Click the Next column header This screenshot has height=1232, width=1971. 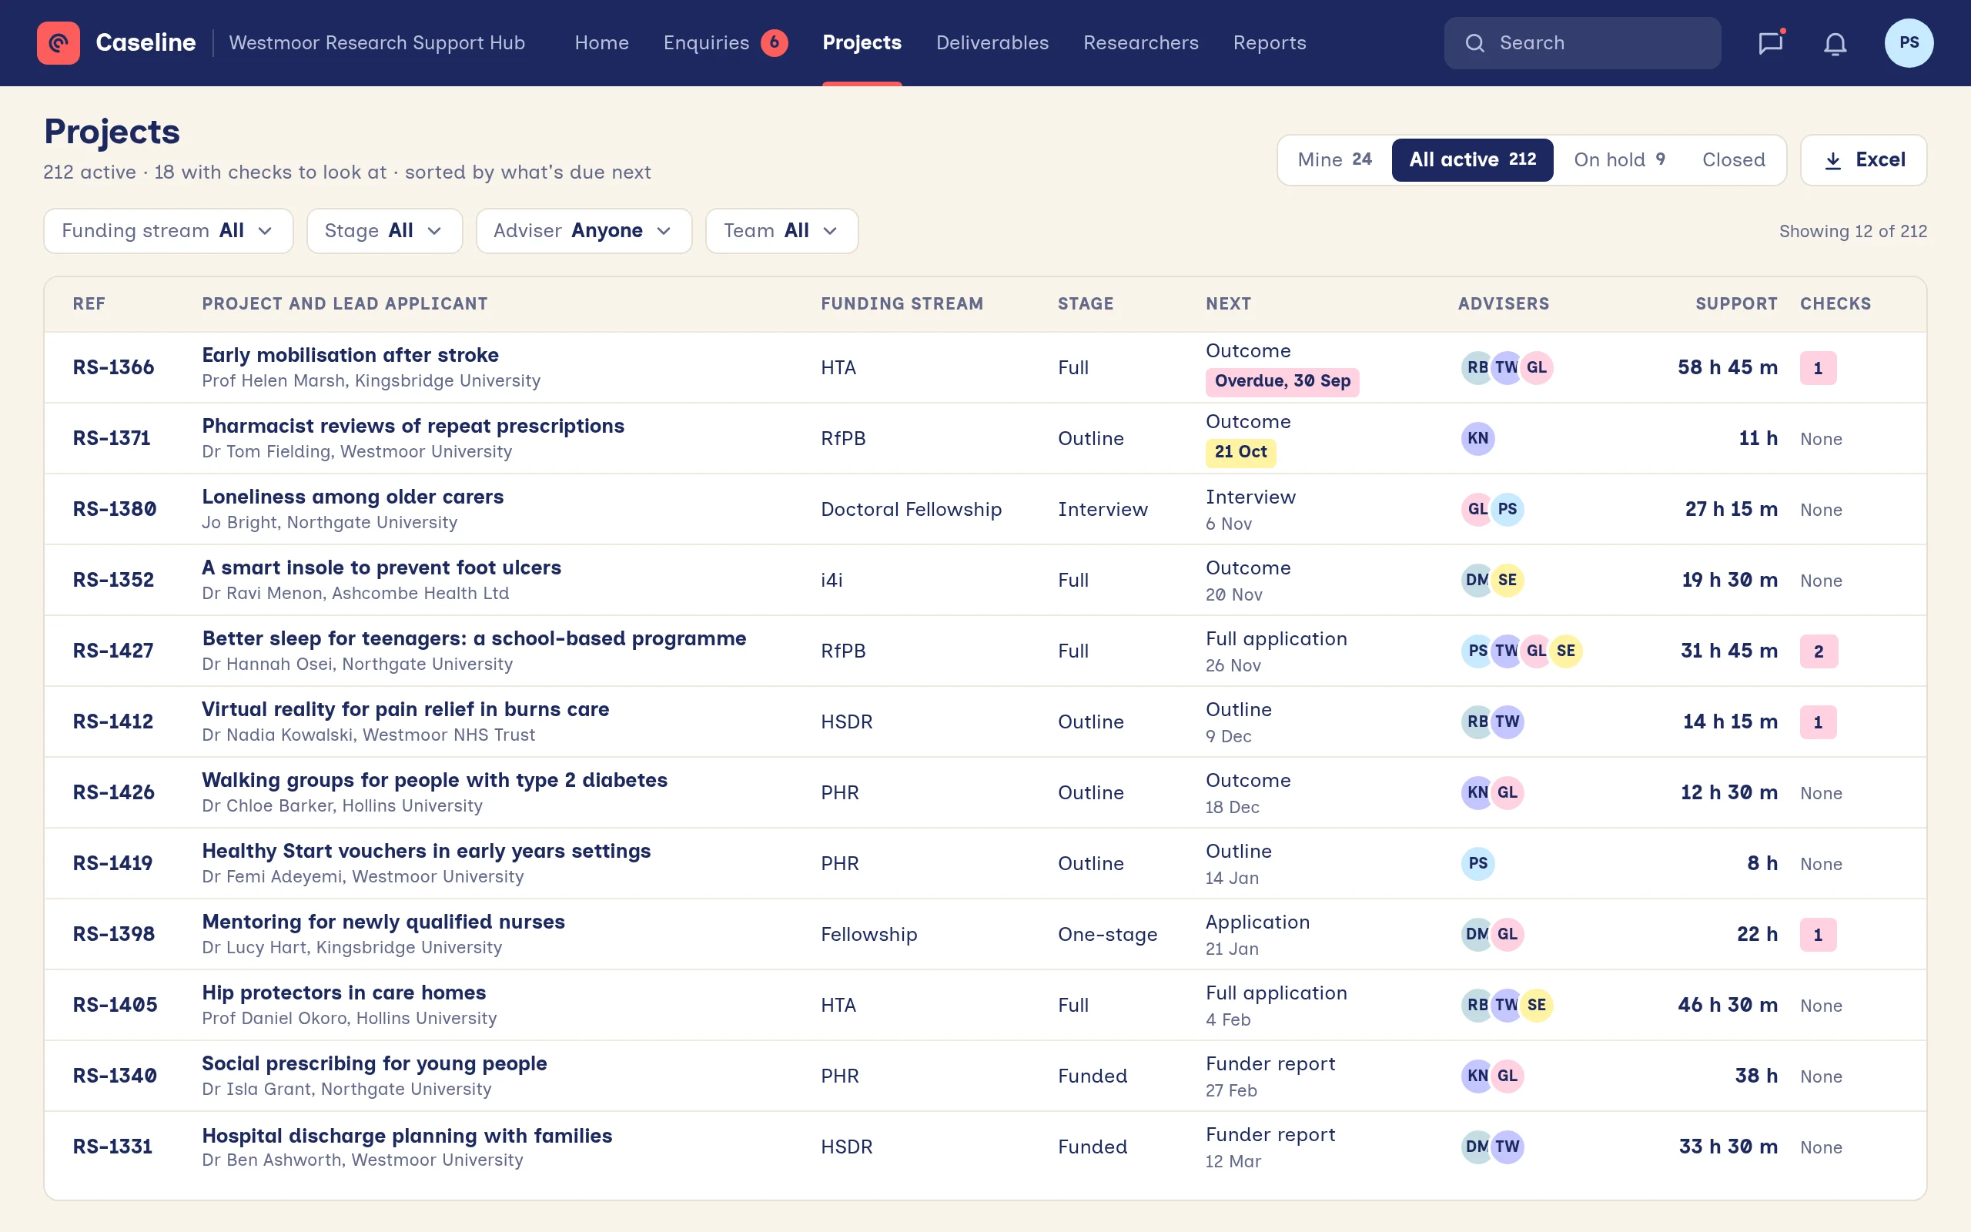coord(1228,304)
